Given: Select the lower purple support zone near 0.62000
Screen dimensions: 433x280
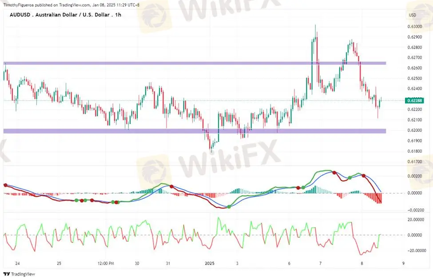Looking at the screenshot, I should click(195, 131).
